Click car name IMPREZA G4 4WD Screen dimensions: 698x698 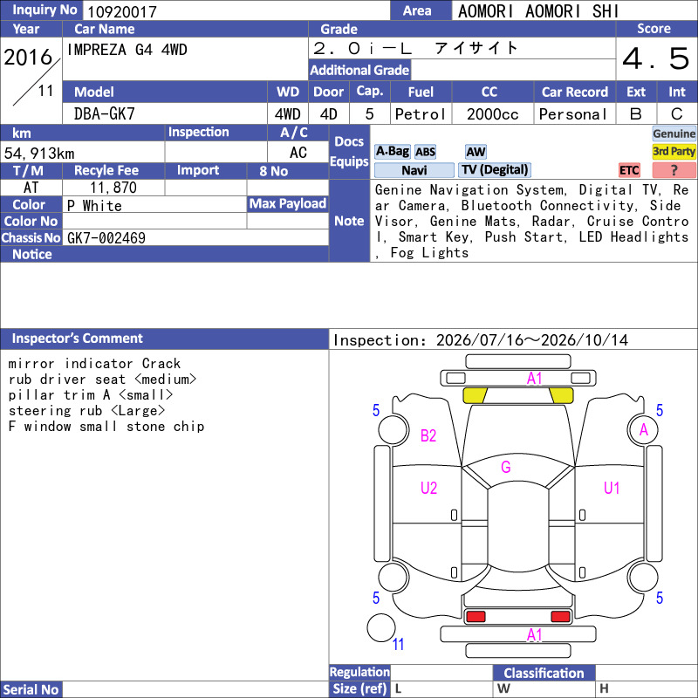127,50
